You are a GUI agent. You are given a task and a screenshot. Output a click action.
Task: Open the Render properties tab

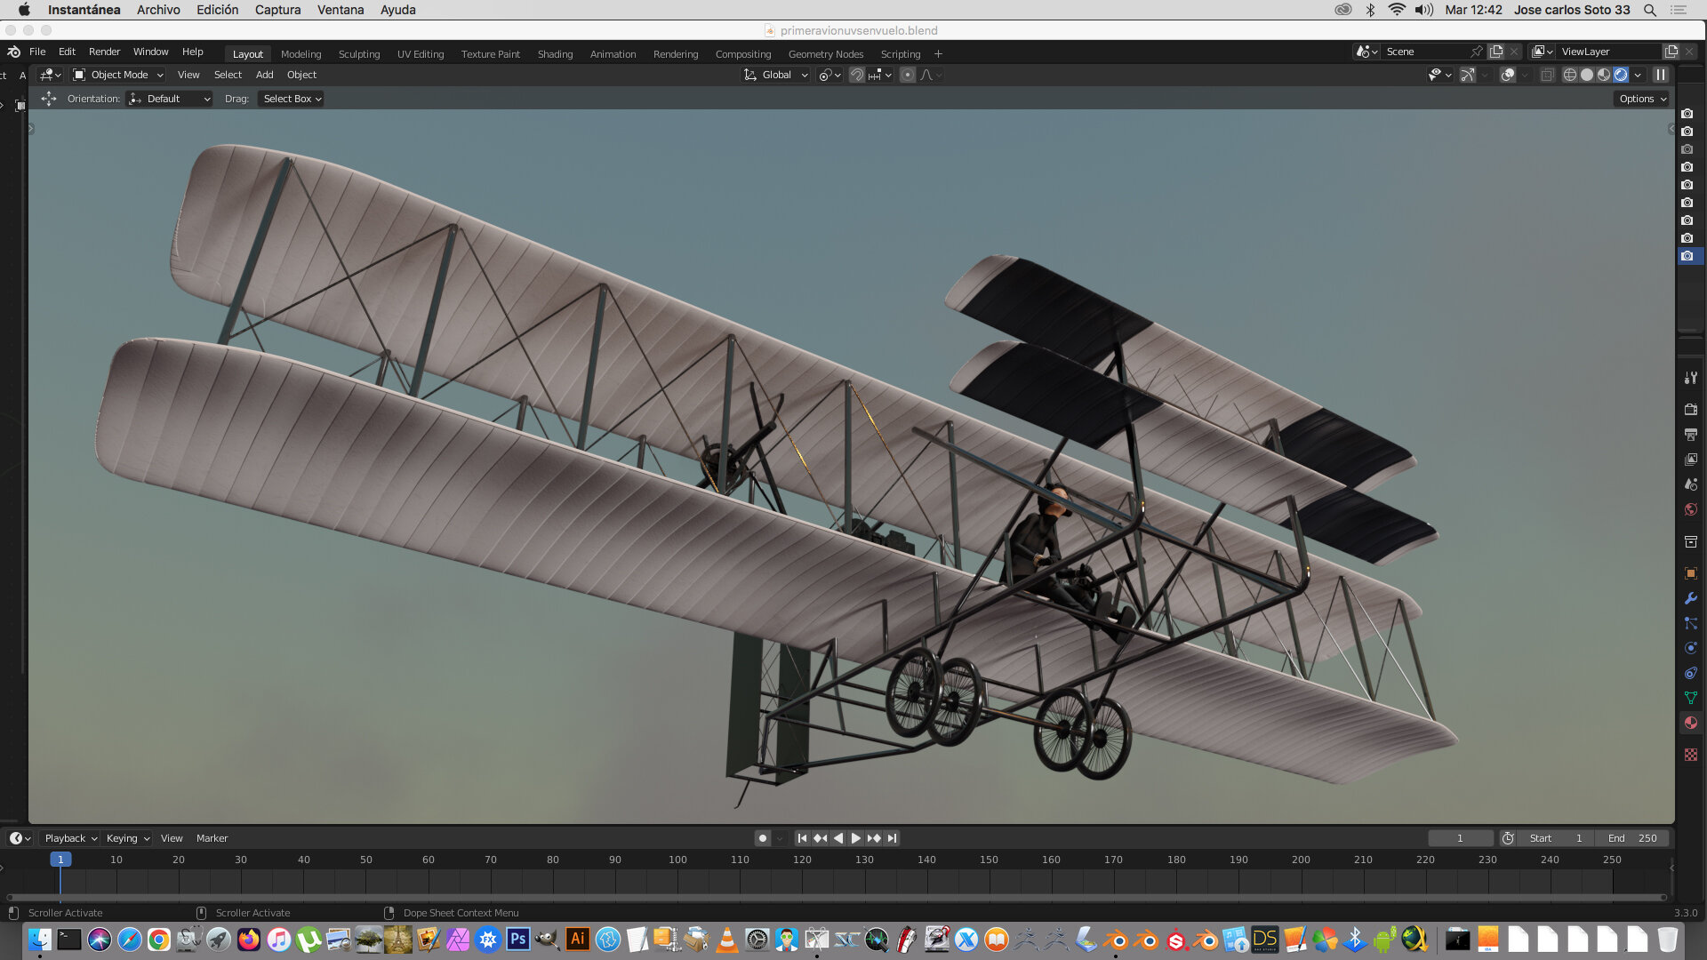pyautogui.click(x=1690, y=410)
